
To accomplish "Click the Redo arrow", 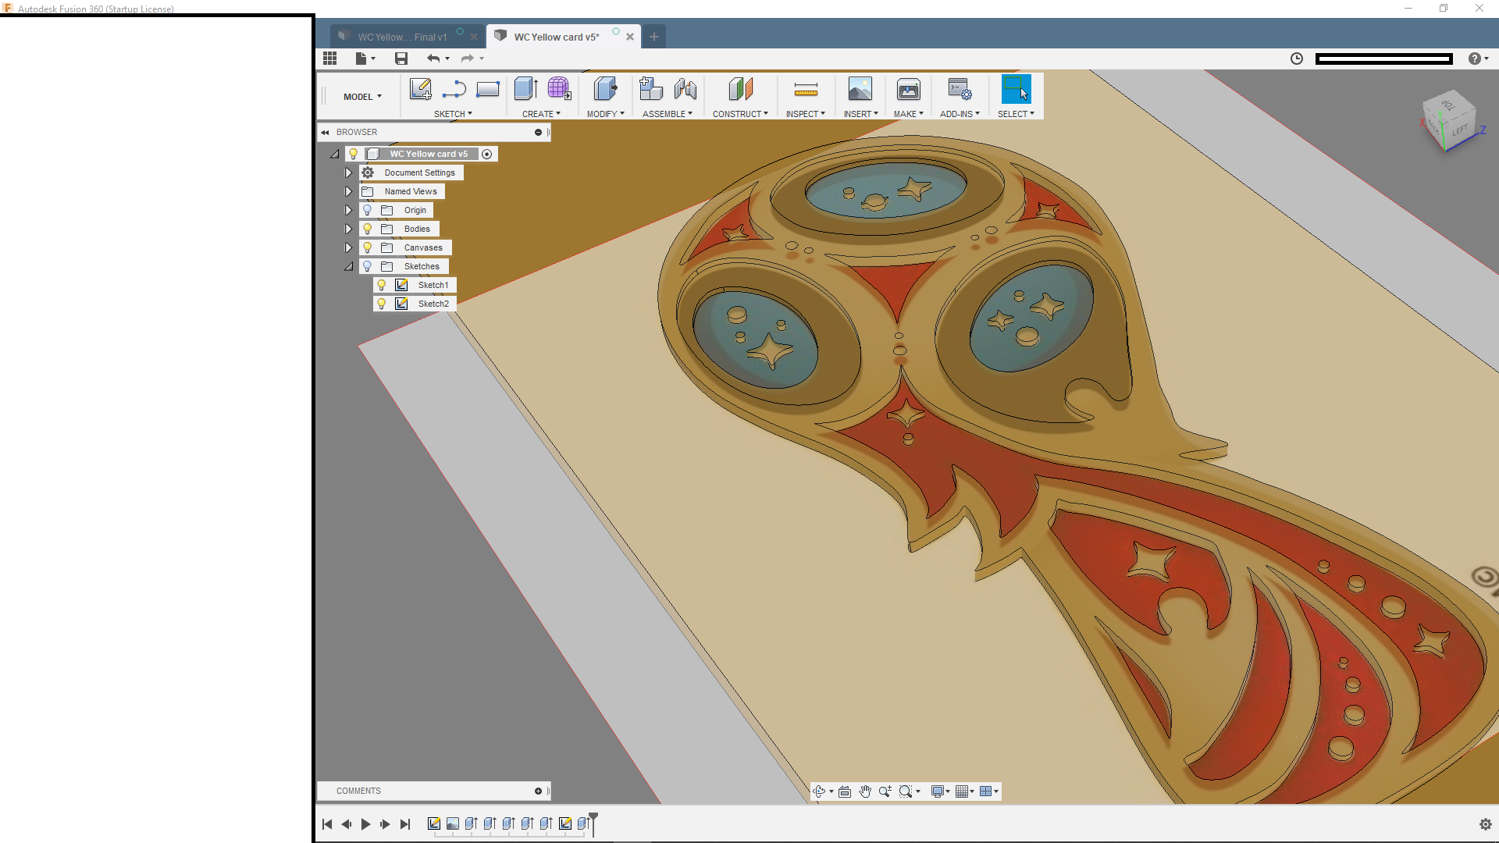I will 467,59.
